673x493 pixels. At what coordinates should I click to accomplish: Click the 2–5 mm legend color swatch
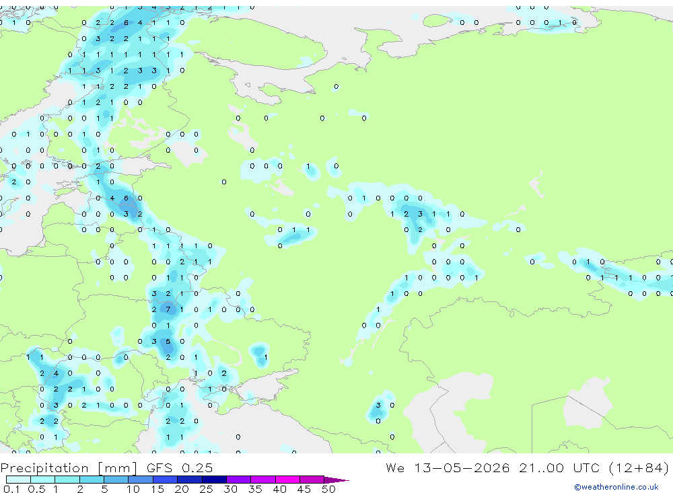[x=92, y=480]
